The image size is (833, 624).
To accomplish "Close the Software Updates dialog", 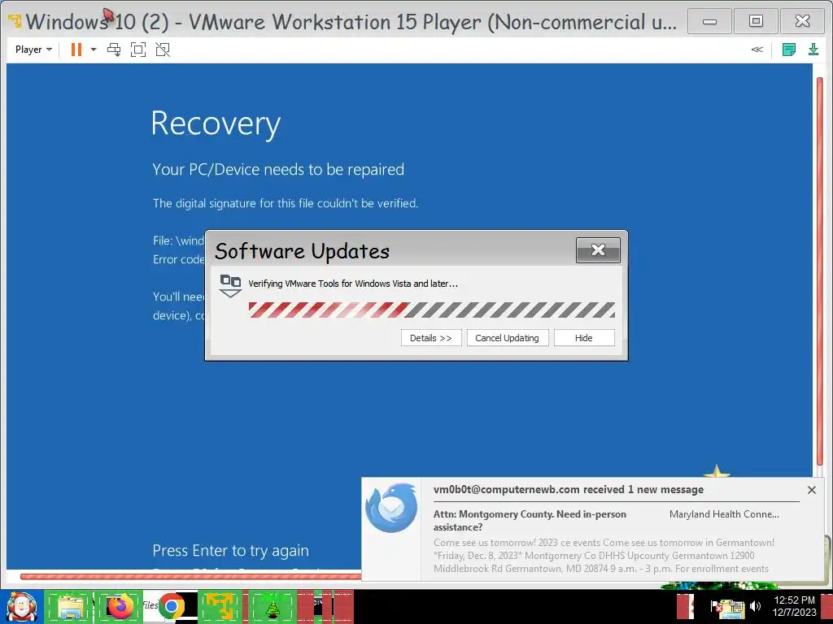I will point(598,250).
